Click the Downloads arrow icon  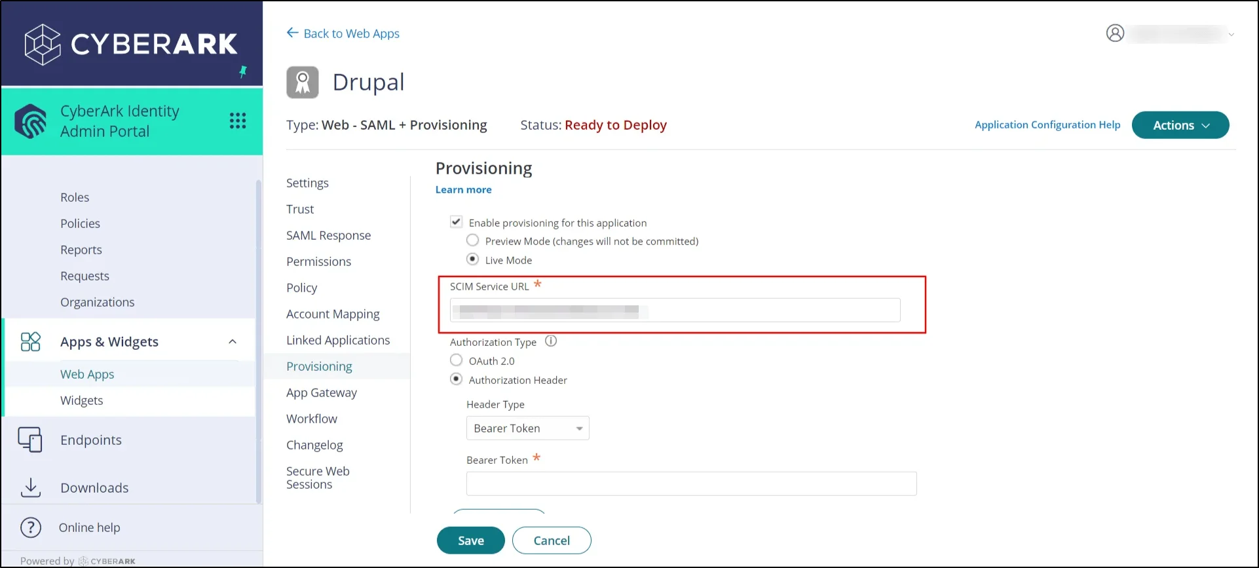[30, 487]
